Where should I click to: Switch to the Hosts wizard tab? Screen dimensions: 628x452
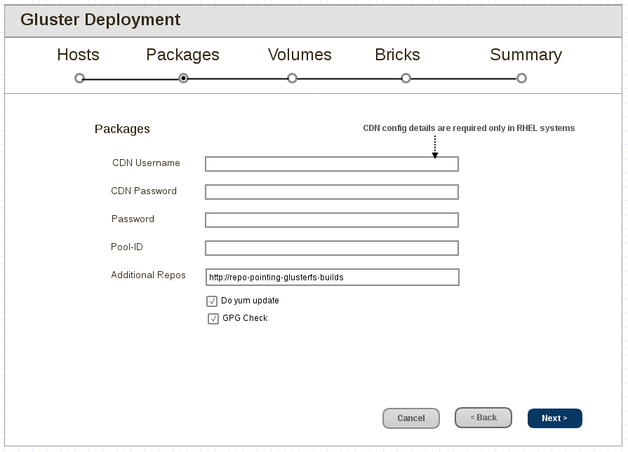coord(78,55)
